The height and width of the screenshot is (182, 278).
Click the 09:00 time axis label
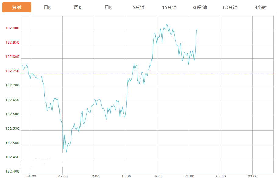pos(63,176)
